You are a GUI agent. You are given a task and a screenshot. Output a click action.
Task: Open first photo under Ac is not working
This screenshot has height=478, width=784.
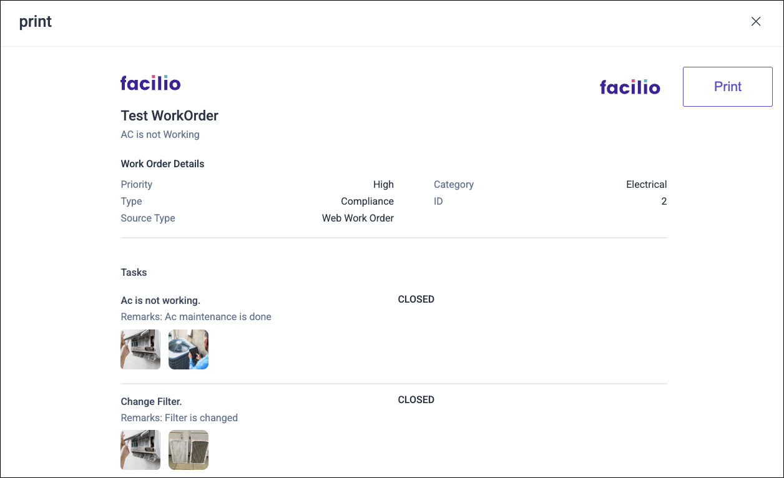coord(140,349)
